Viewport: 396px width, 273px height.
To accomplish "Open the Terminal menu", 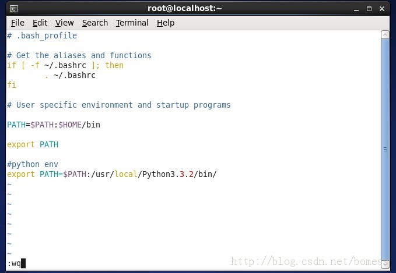I will tap(132, 23).
